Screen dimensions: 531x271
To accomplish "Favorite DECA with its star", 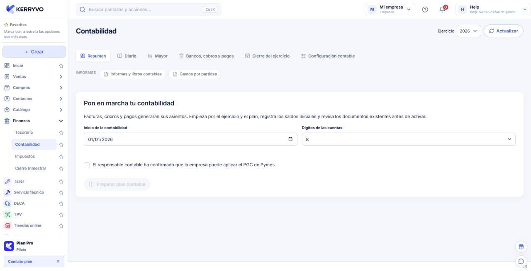I will point(61,203).
